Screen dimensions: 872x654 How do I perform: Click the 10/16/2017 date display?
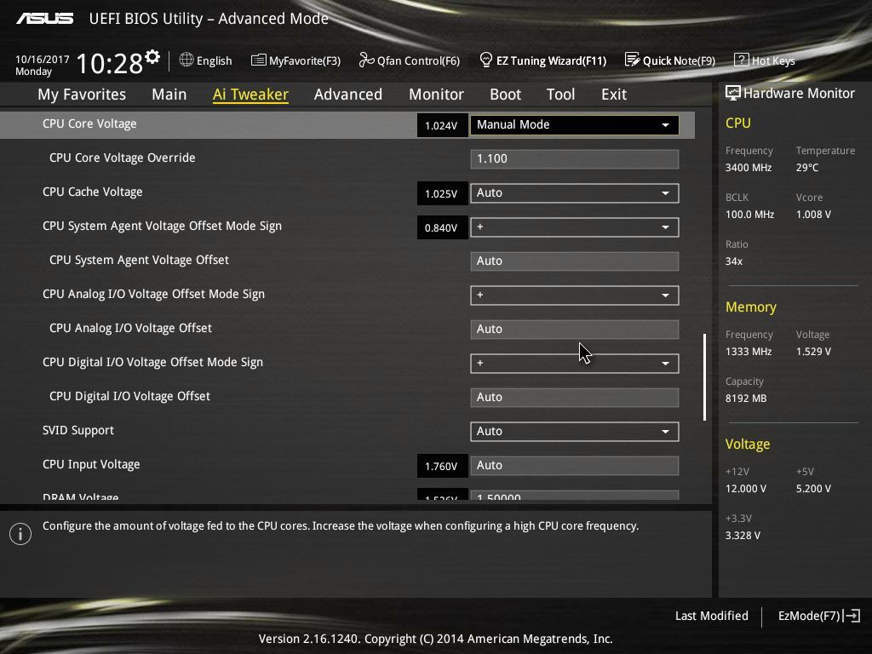43,59
